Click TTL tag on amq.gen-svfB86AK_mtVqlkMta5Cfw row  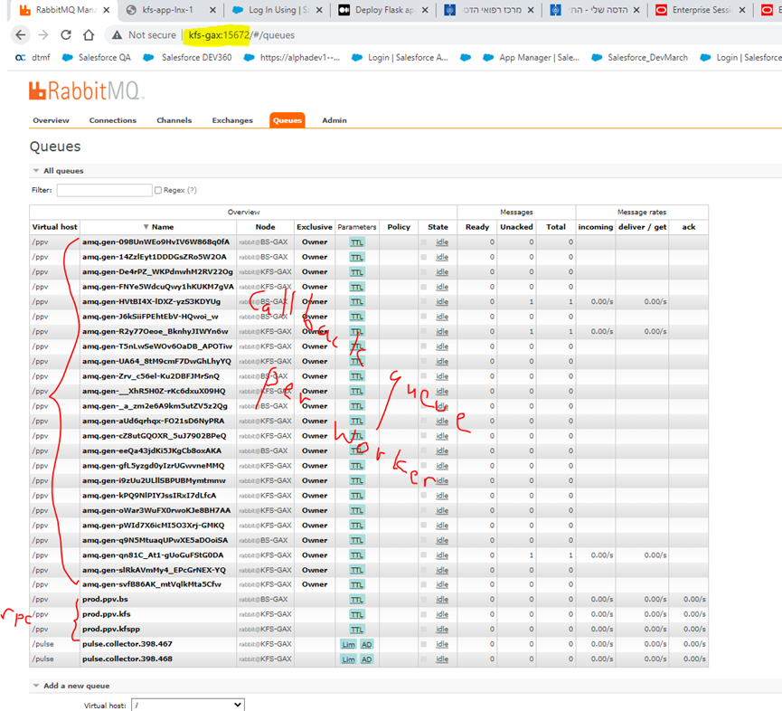click(x=356, y=584)
